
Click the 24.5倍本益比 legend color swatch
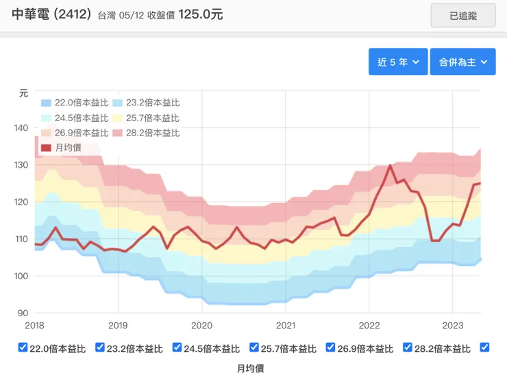tap(46, 118)
